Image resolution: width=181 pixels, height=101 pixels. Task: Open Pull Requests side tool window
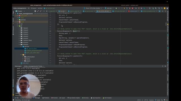[x=13, y=31]
